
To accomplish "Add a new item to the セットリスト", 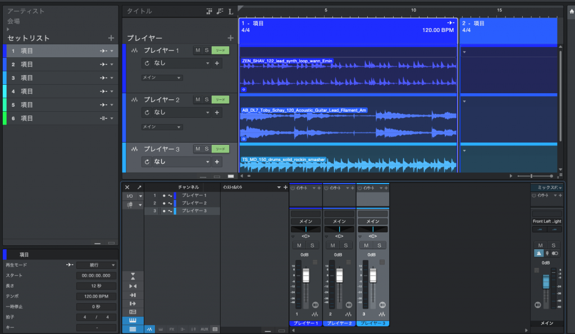I will click(x=111, y=38).
